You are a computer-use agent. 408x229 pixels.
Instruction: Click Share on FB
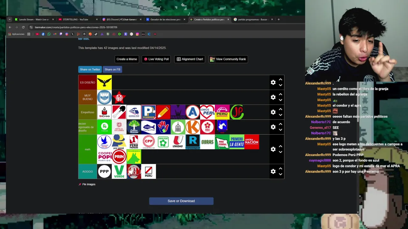[x=112, y=69]
